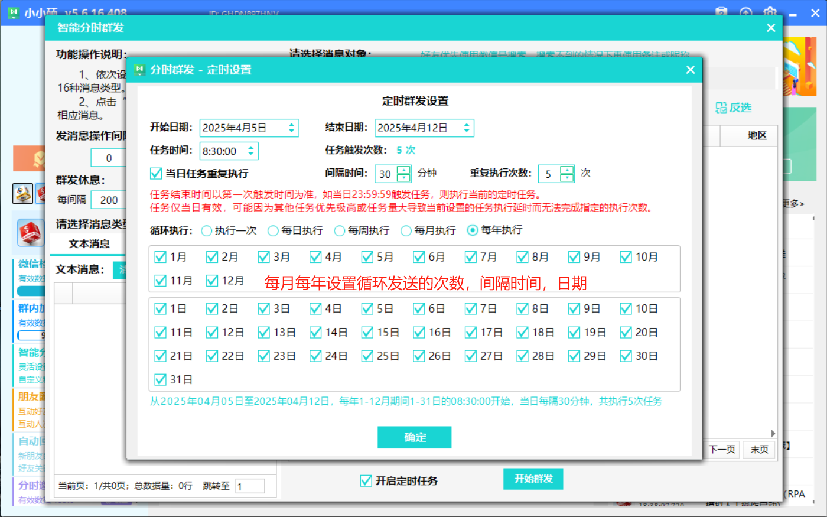Click the 反选 invert-selection icon

(721, 108)
